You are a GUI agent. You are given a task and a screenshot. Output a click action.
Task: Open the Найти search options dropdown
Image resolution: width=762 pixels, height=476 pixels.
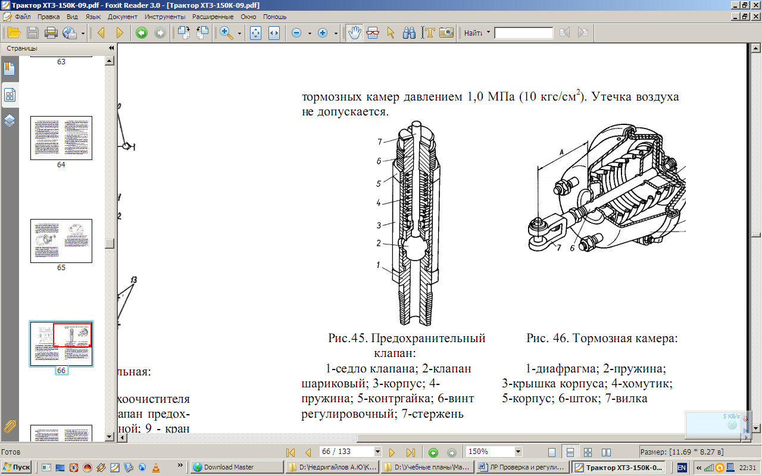coord(488,33)
